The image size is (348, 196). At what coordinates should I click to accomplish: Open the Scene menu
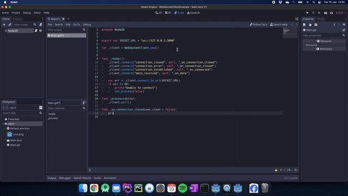[5, 13]
